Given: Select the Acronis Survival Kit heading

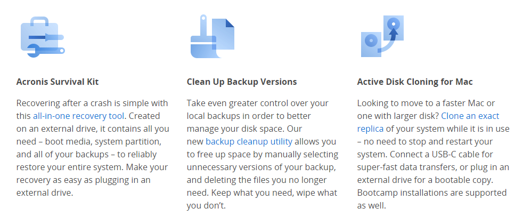Looking at the screenshot, I should coord(58,82).
